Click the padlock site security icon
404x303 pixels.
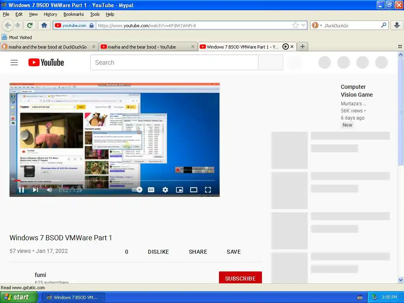click(92, 25)
